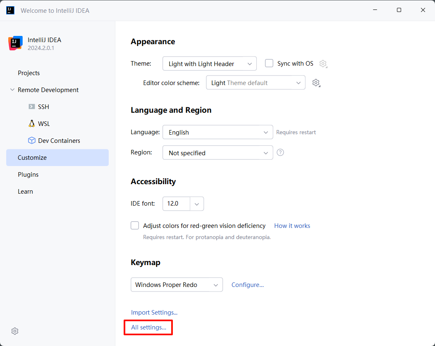Image resolution: width=435 pixels, height=346 pixels.
Task: Open the Region dropdown
Action: point(218,153)
